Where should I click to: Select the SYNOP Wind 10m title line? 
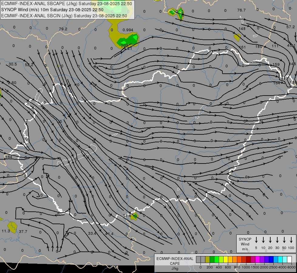point(52,10)
